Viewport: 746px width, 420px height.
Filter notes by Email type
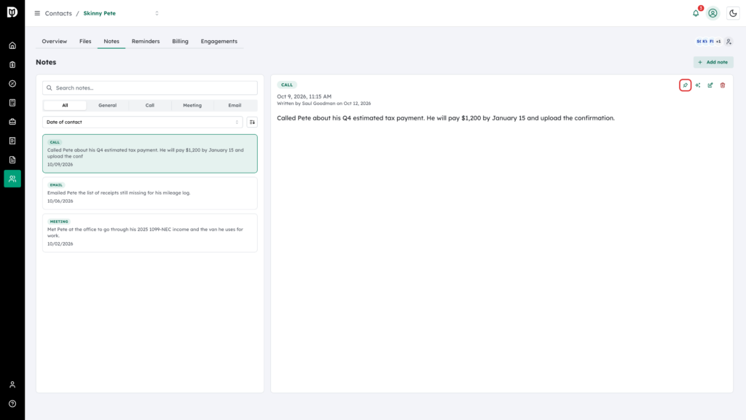click(235, 105)
